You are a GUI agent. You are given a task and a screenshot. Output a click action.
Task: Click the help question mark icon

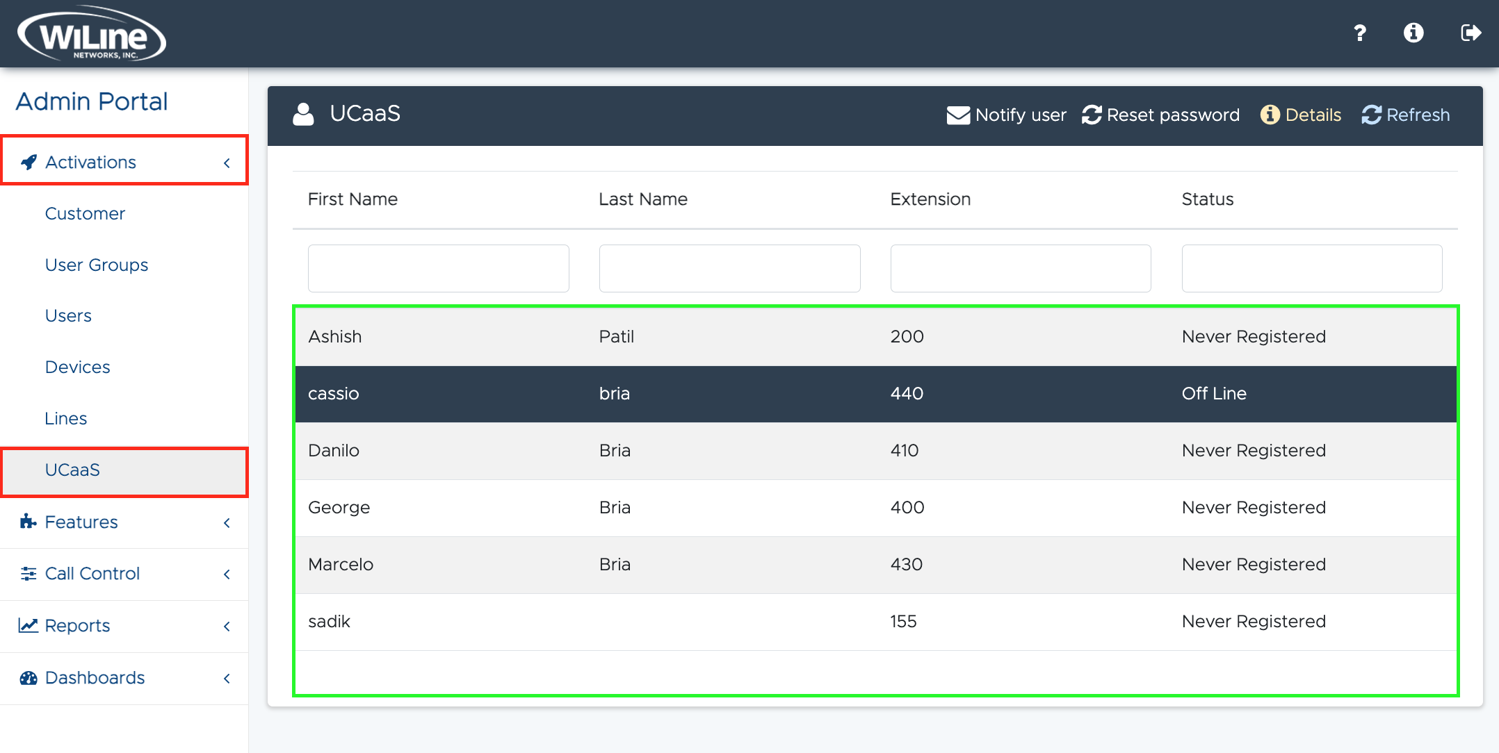[x=1360, y=33]
